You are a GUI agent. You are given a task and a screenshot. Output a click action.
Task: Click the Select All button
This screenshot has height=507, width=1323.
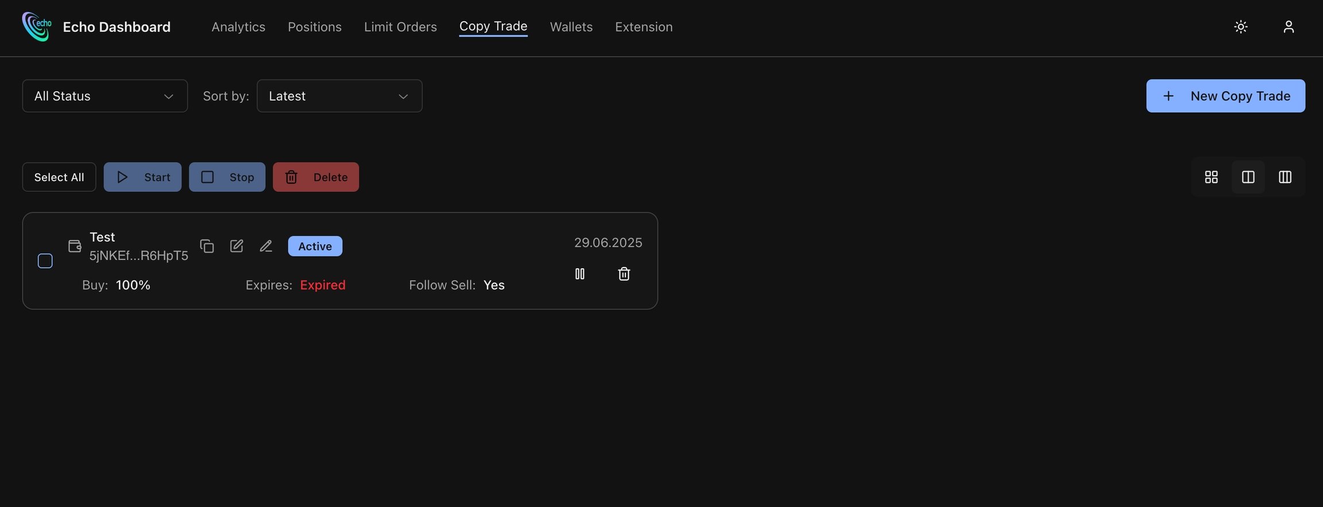[59, 177]
